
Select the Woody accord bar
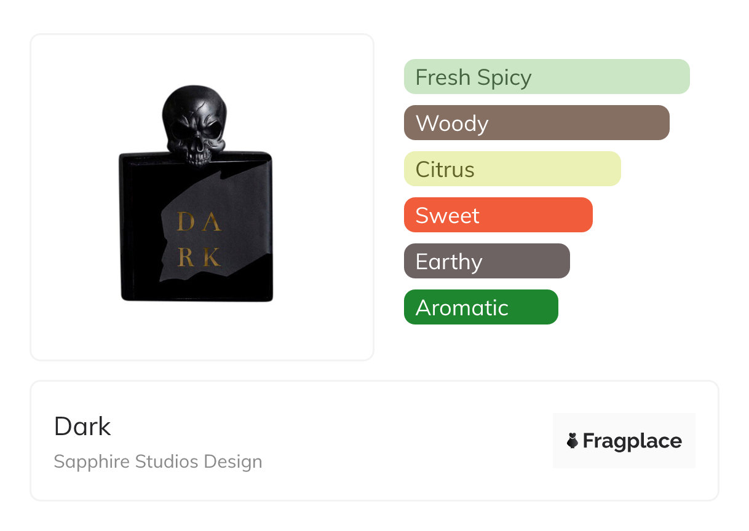[x=536, y=123]
